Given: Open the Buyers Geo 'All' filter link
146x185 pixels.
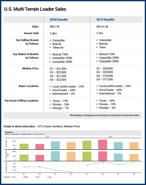Looking at the screenshot, I should (43, 134).
